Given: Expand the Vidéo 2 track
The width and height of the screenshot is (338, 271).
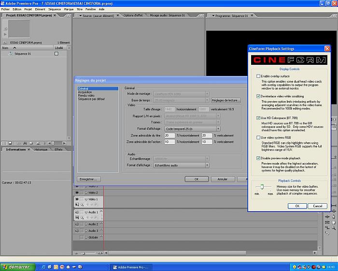Looking at the screenshot, I should tap(86, 193).
